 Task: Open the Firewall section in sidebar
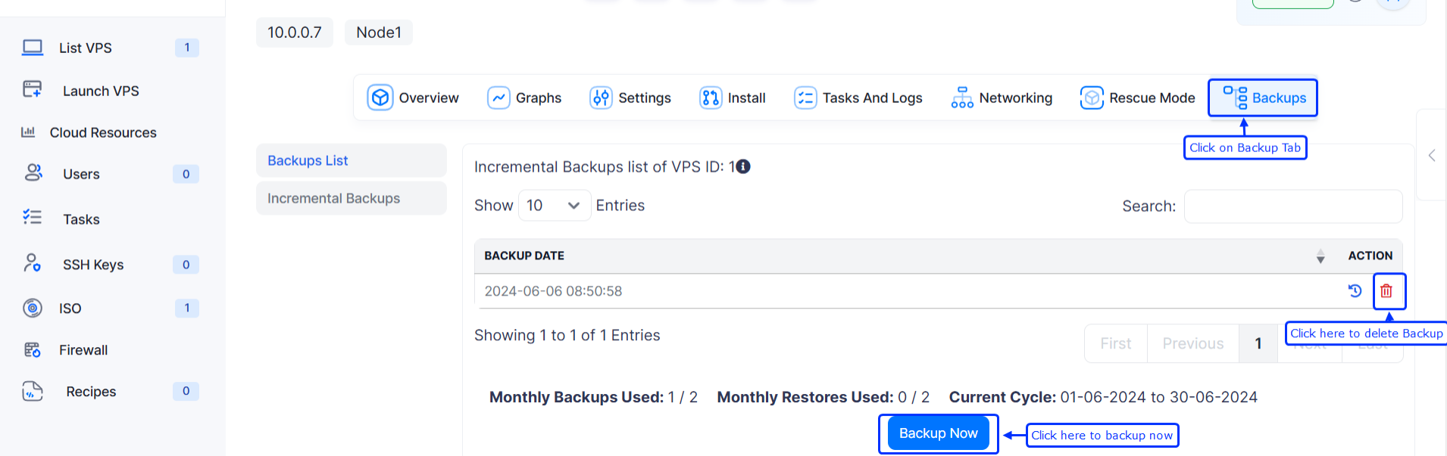click(83, 350)
